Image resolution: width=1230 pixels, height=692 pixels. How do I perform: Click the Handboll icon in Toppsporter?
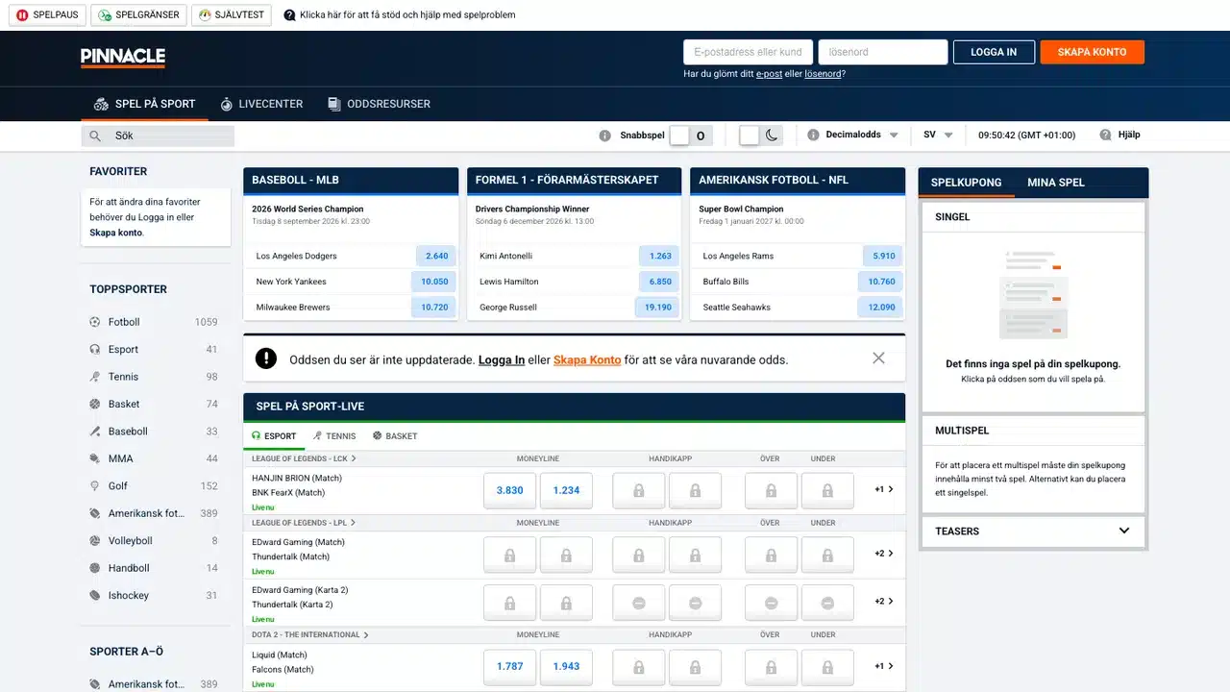pyautogui.click(x=95, y=568)
